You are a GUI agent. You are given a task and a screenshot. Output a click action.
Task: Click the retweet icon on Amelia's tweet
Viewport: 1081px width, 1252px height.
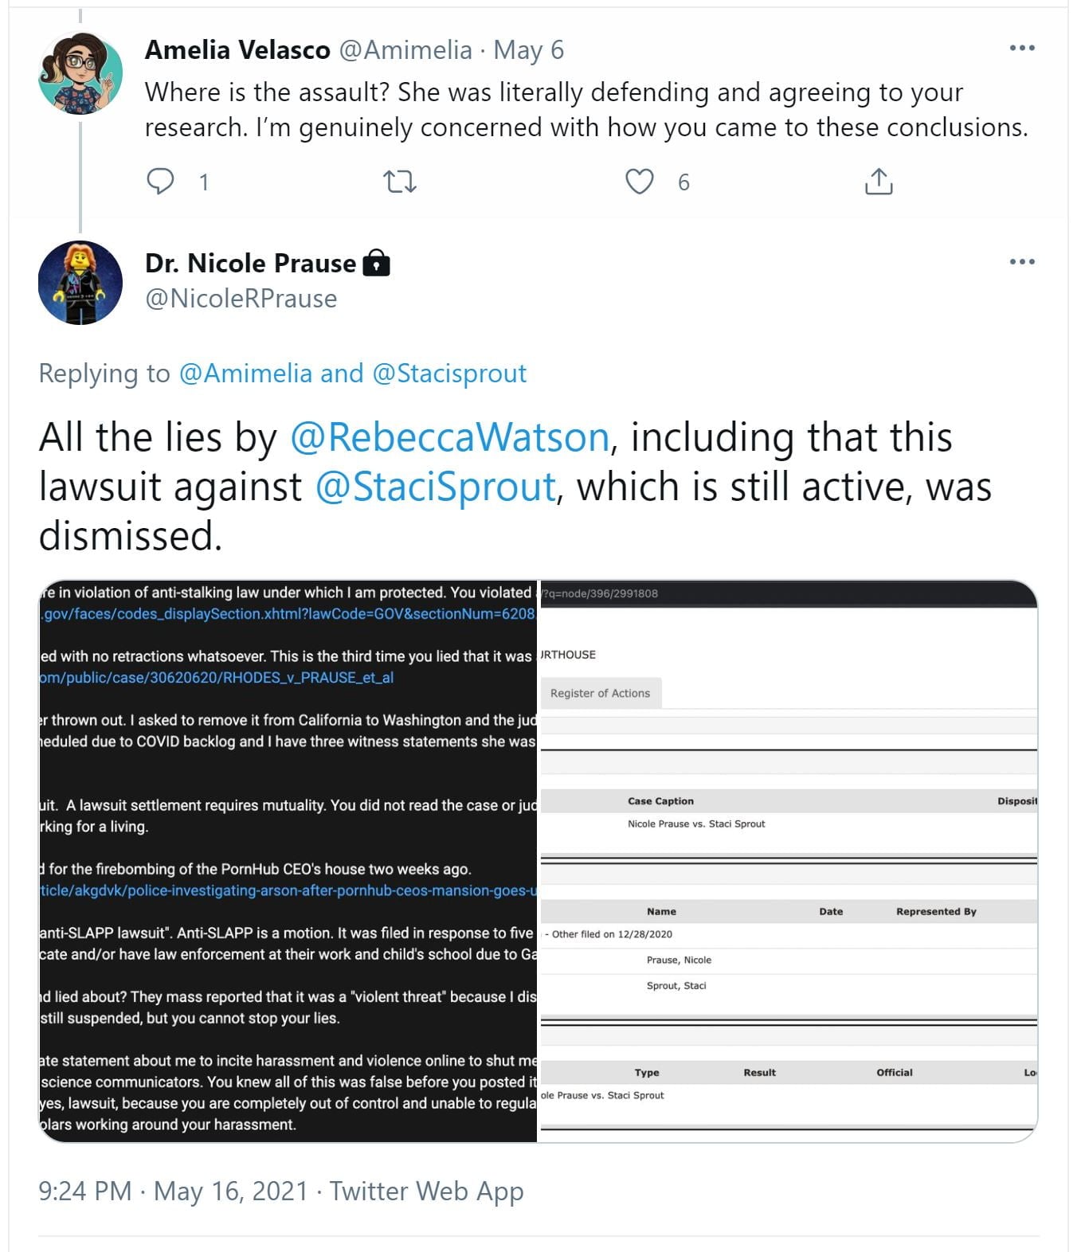[400, 182]
